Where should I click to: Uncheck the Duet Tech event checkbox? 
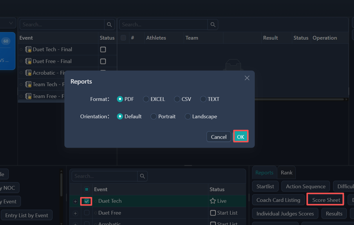(86, 201)
